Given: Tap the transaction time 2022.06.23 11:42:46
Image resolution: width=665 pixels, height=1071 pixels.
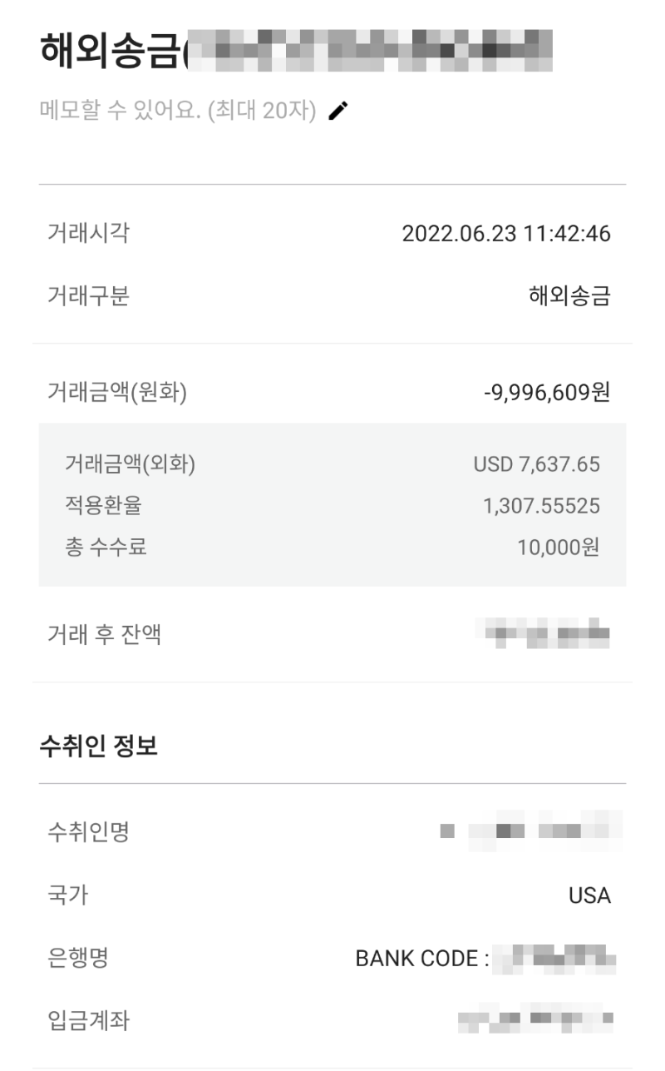Looking at the screenshot, I should [x=506, y=234].
